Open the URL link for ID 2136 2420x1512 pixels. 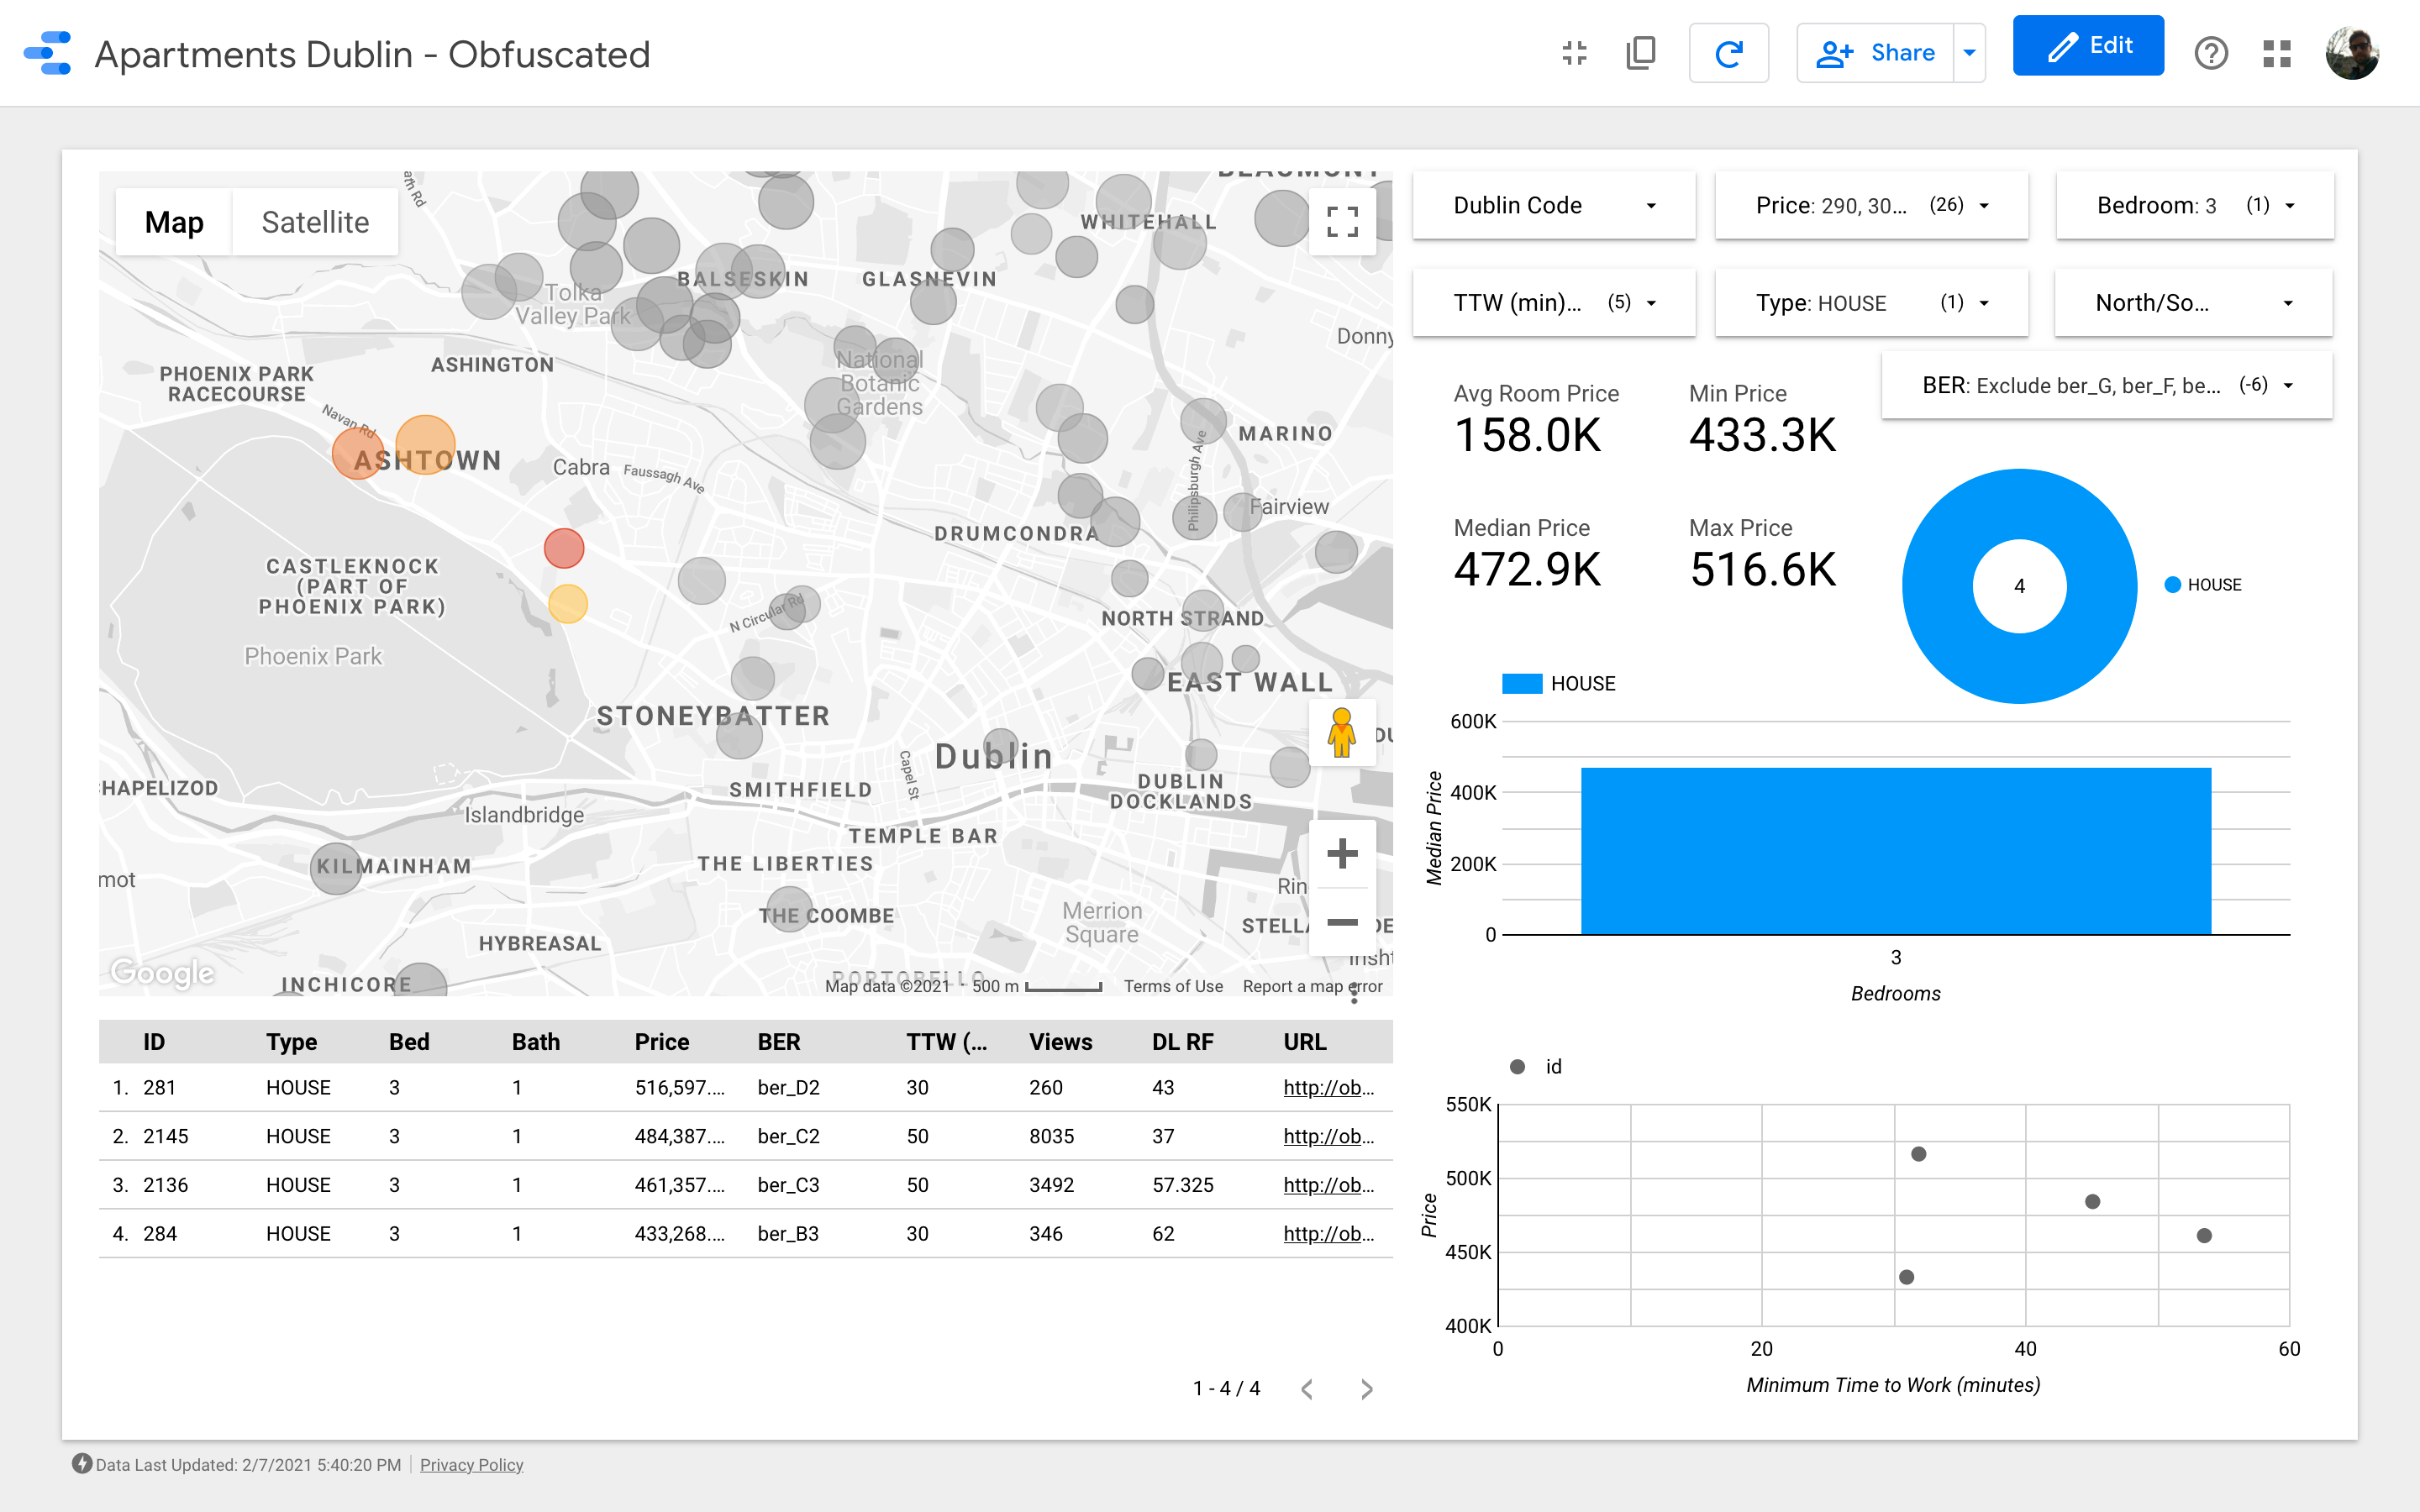coord(1328,1185)
